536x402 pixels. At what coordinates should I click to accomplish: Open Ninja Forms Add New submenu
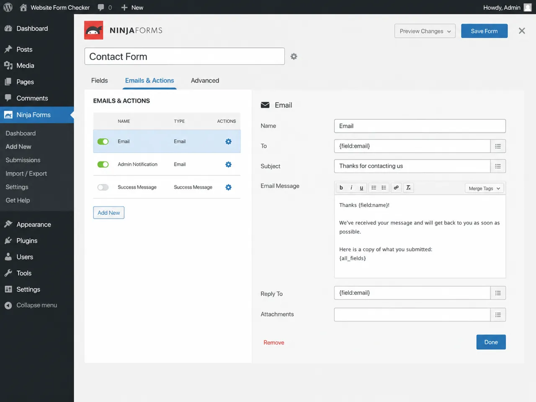18,147
